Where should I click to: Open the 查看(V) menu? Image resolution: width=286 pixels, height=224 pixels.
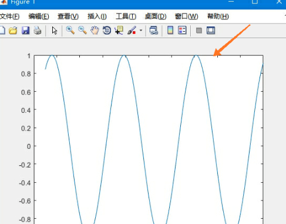click(68, 16)
